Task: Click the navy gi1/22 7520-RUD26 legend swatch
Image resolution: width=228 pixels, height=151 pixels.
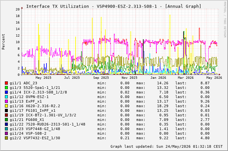Action: click(x=6, y=124)
